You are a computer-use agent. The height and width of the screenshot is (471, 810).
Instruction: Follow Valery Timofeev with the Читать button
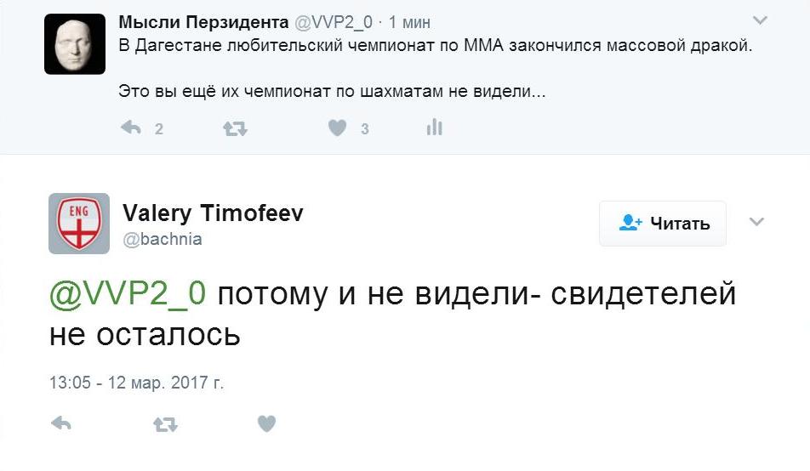pos(663,224)
